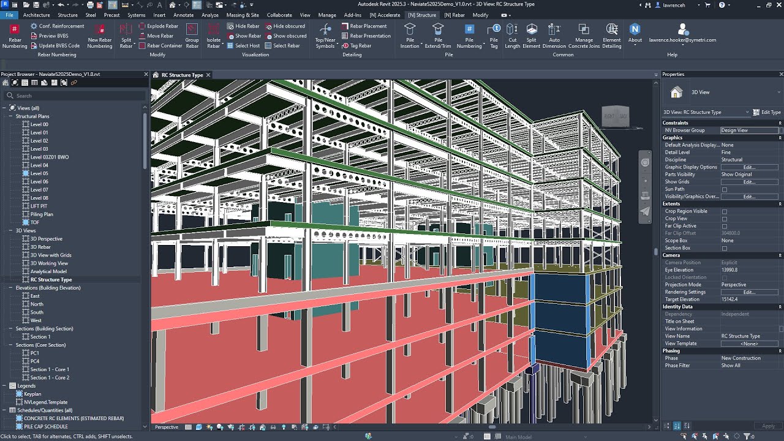The height and width of the screenshot is (441, 784).
Task: Click the Pile Numbering icon
Action: click(x=469, y=29)
